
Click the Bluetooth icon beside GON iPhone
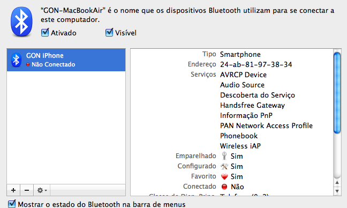point(16,60)
